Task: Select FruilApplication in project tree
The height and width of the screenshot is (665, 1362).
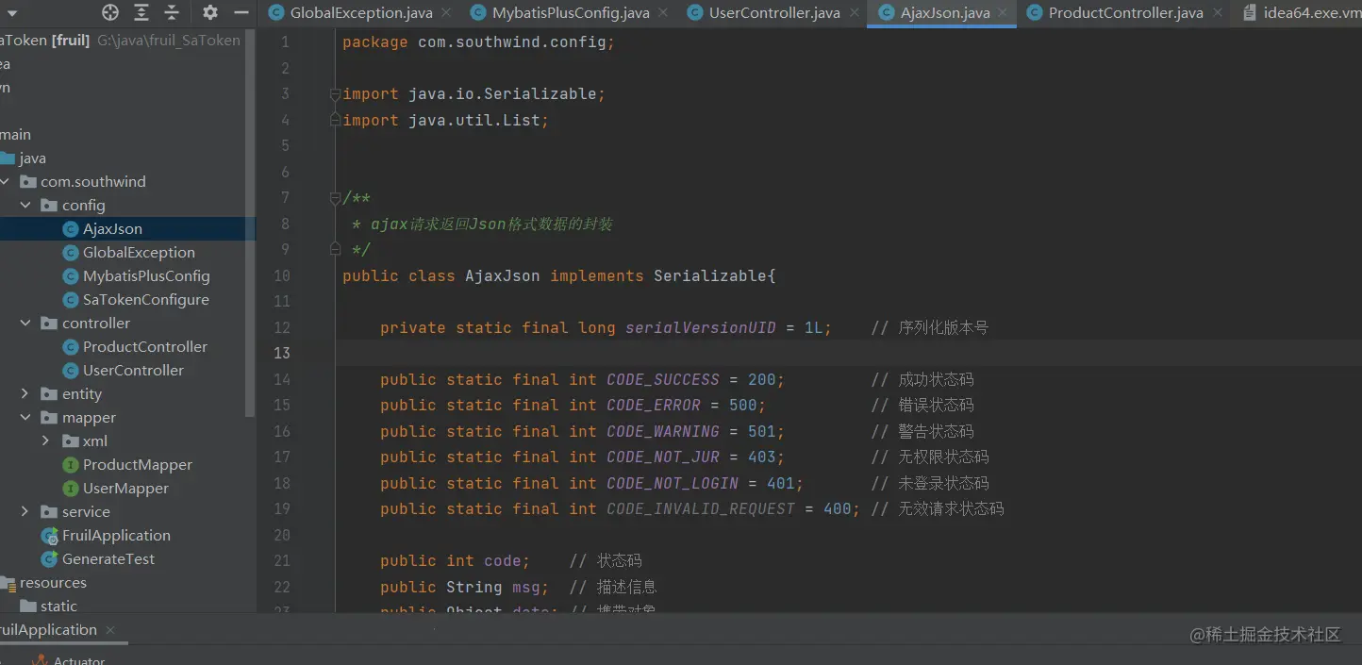Action: [116, 536]
